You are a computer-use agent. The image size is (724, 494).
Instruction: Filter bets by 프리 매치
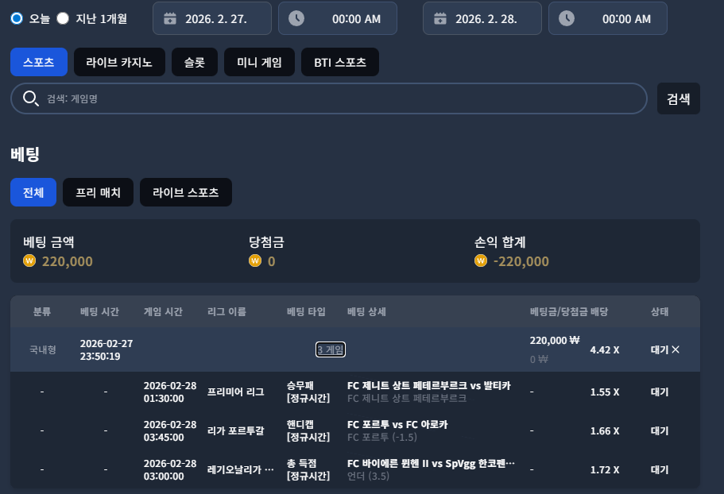98,192
